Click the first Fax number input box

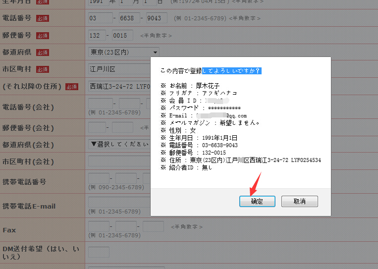(99, 226)
